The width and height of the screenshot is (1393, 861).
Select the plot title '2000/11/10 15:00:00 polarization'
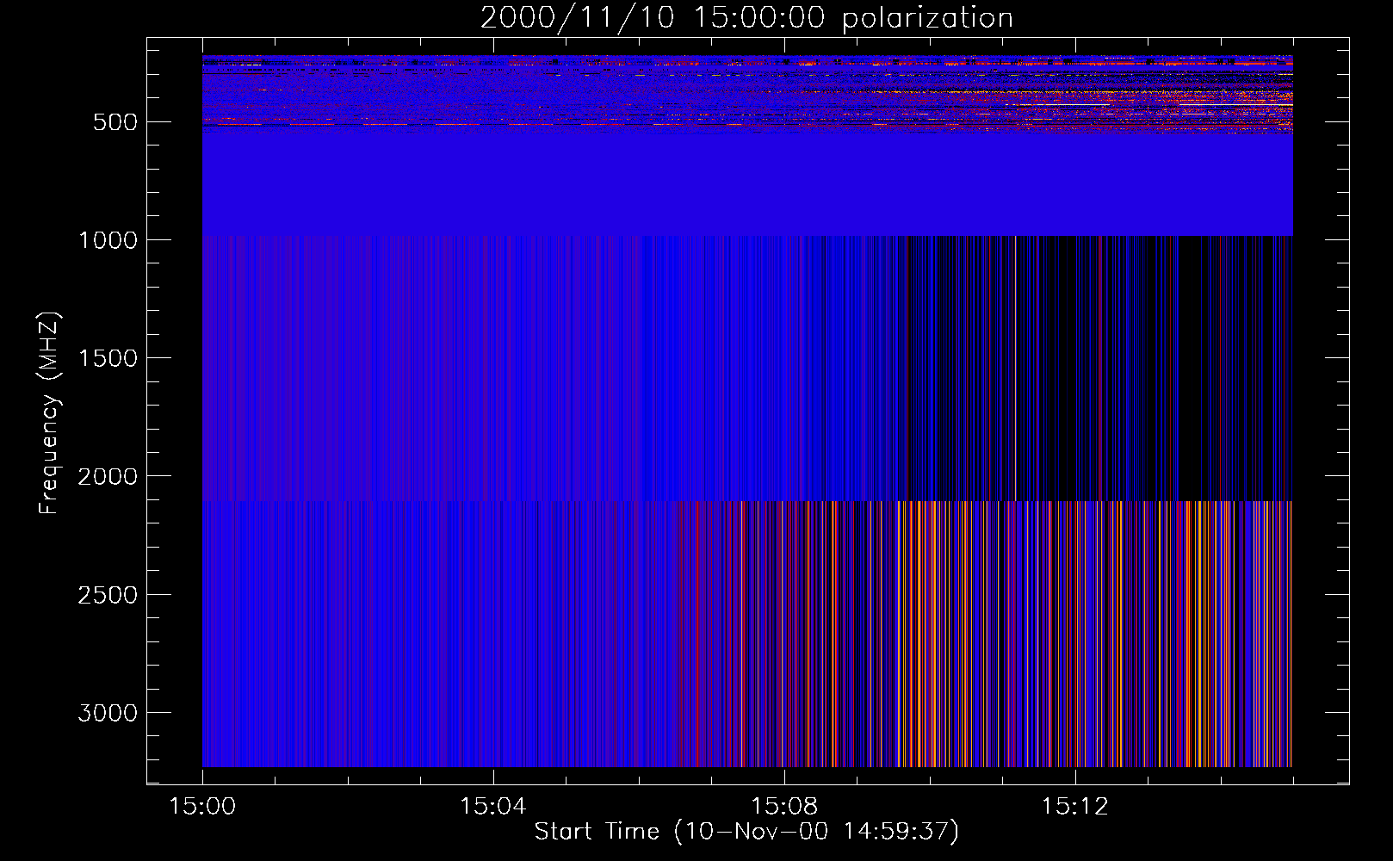pyautogui.click(x=746, y=18)
